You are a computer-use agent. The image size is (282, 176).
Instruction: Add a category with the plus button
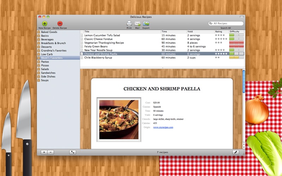point(44,152)
